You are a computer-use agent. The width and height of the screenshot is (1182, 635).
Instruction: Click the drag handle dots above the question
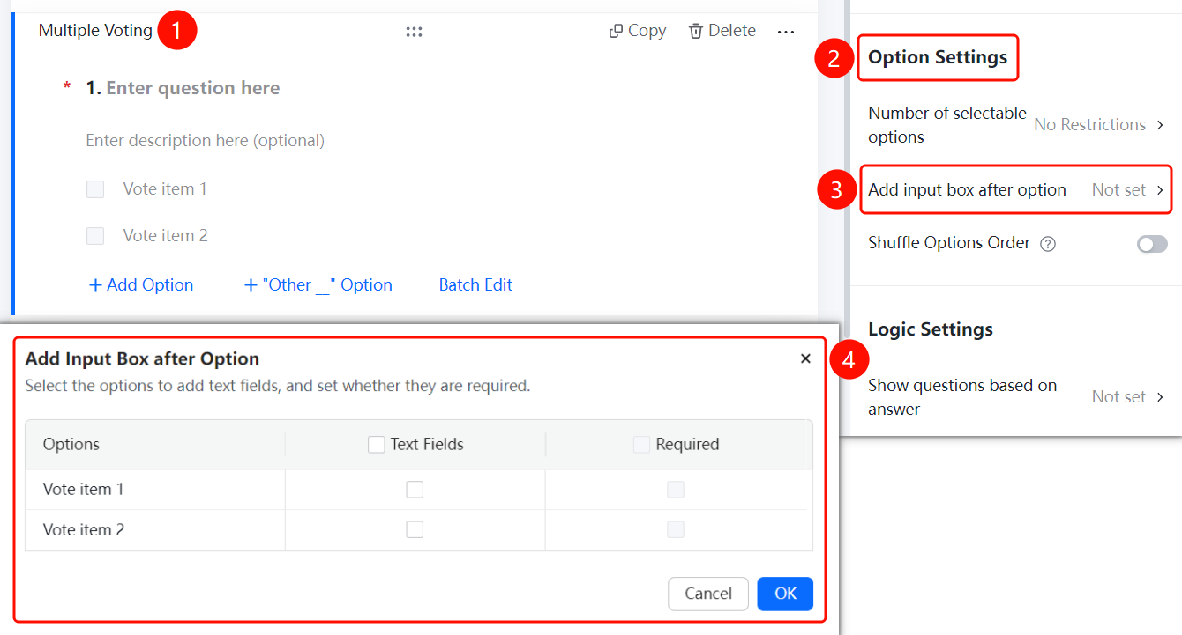[x=414, y=32]
